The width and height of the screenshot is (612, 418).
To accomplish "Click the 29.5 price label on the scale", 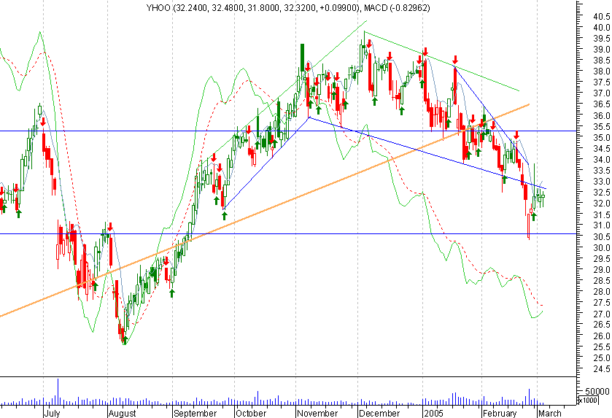I will [x=602, y=258].
